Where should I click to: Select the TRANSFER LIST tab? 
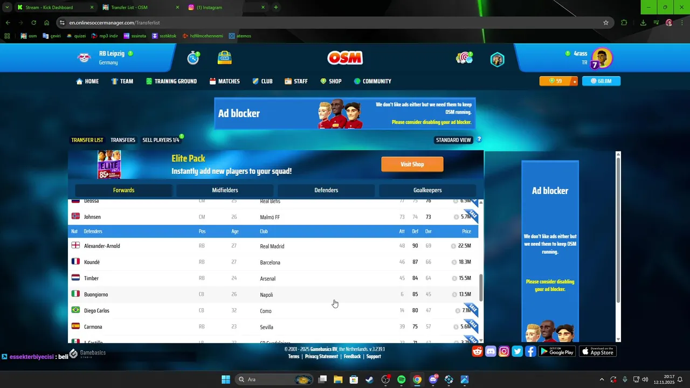(87, 140)
